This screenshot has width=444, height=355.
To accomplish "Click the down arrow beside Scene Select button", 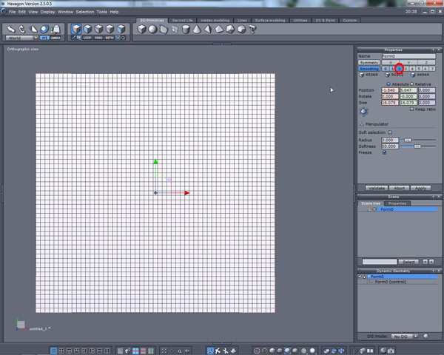I will click(x=425, y=262).
